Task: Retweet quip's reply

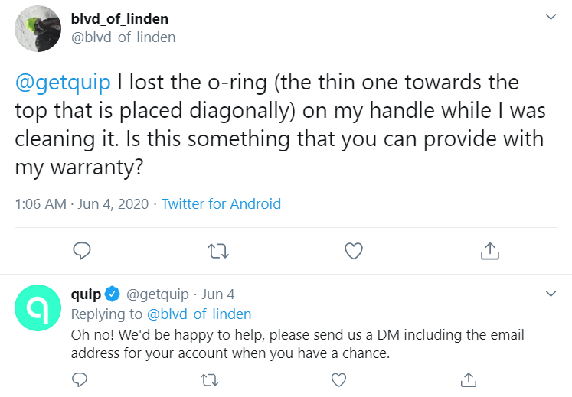Action: point(208,379)
